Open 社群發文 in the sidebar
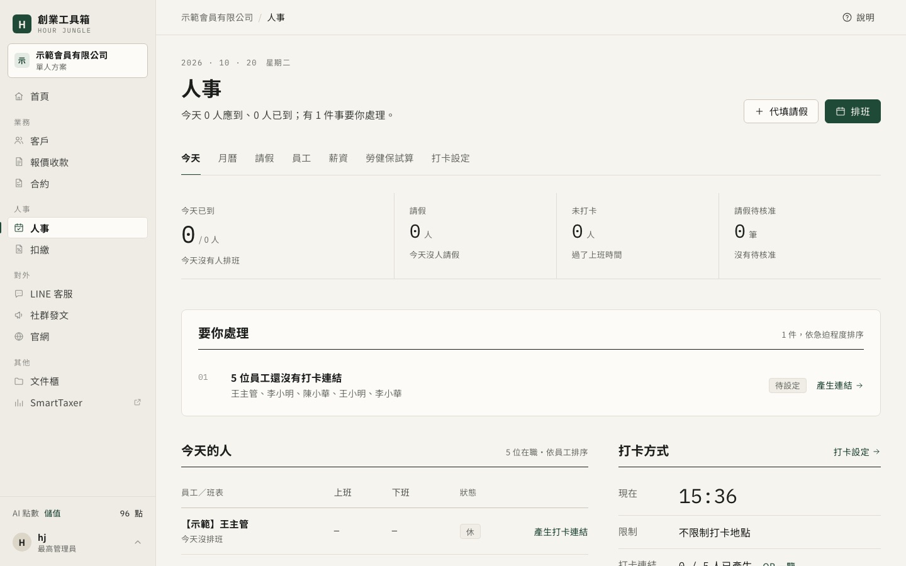This screenshot has width=906, height=566. (x=77, y=315)
